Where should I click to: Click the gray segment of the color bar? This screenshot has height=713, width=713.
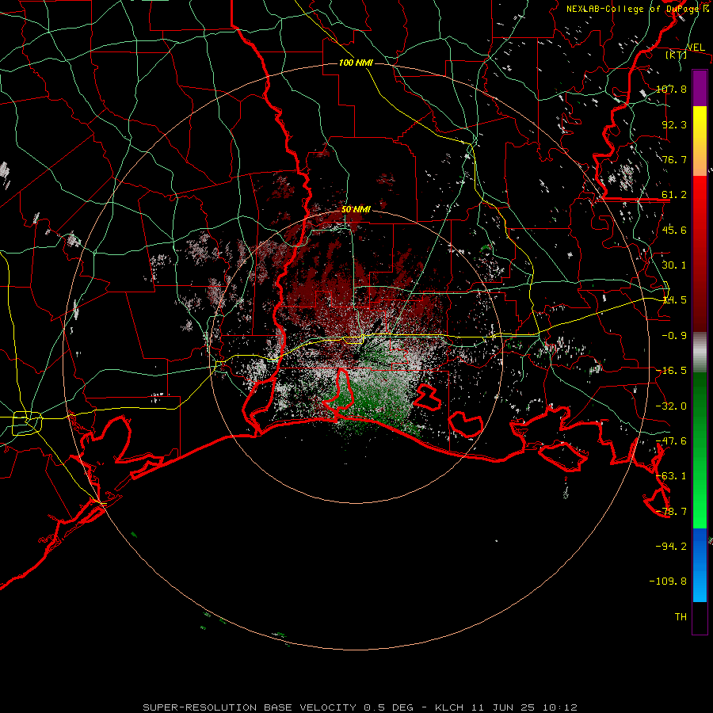point(700,353)
